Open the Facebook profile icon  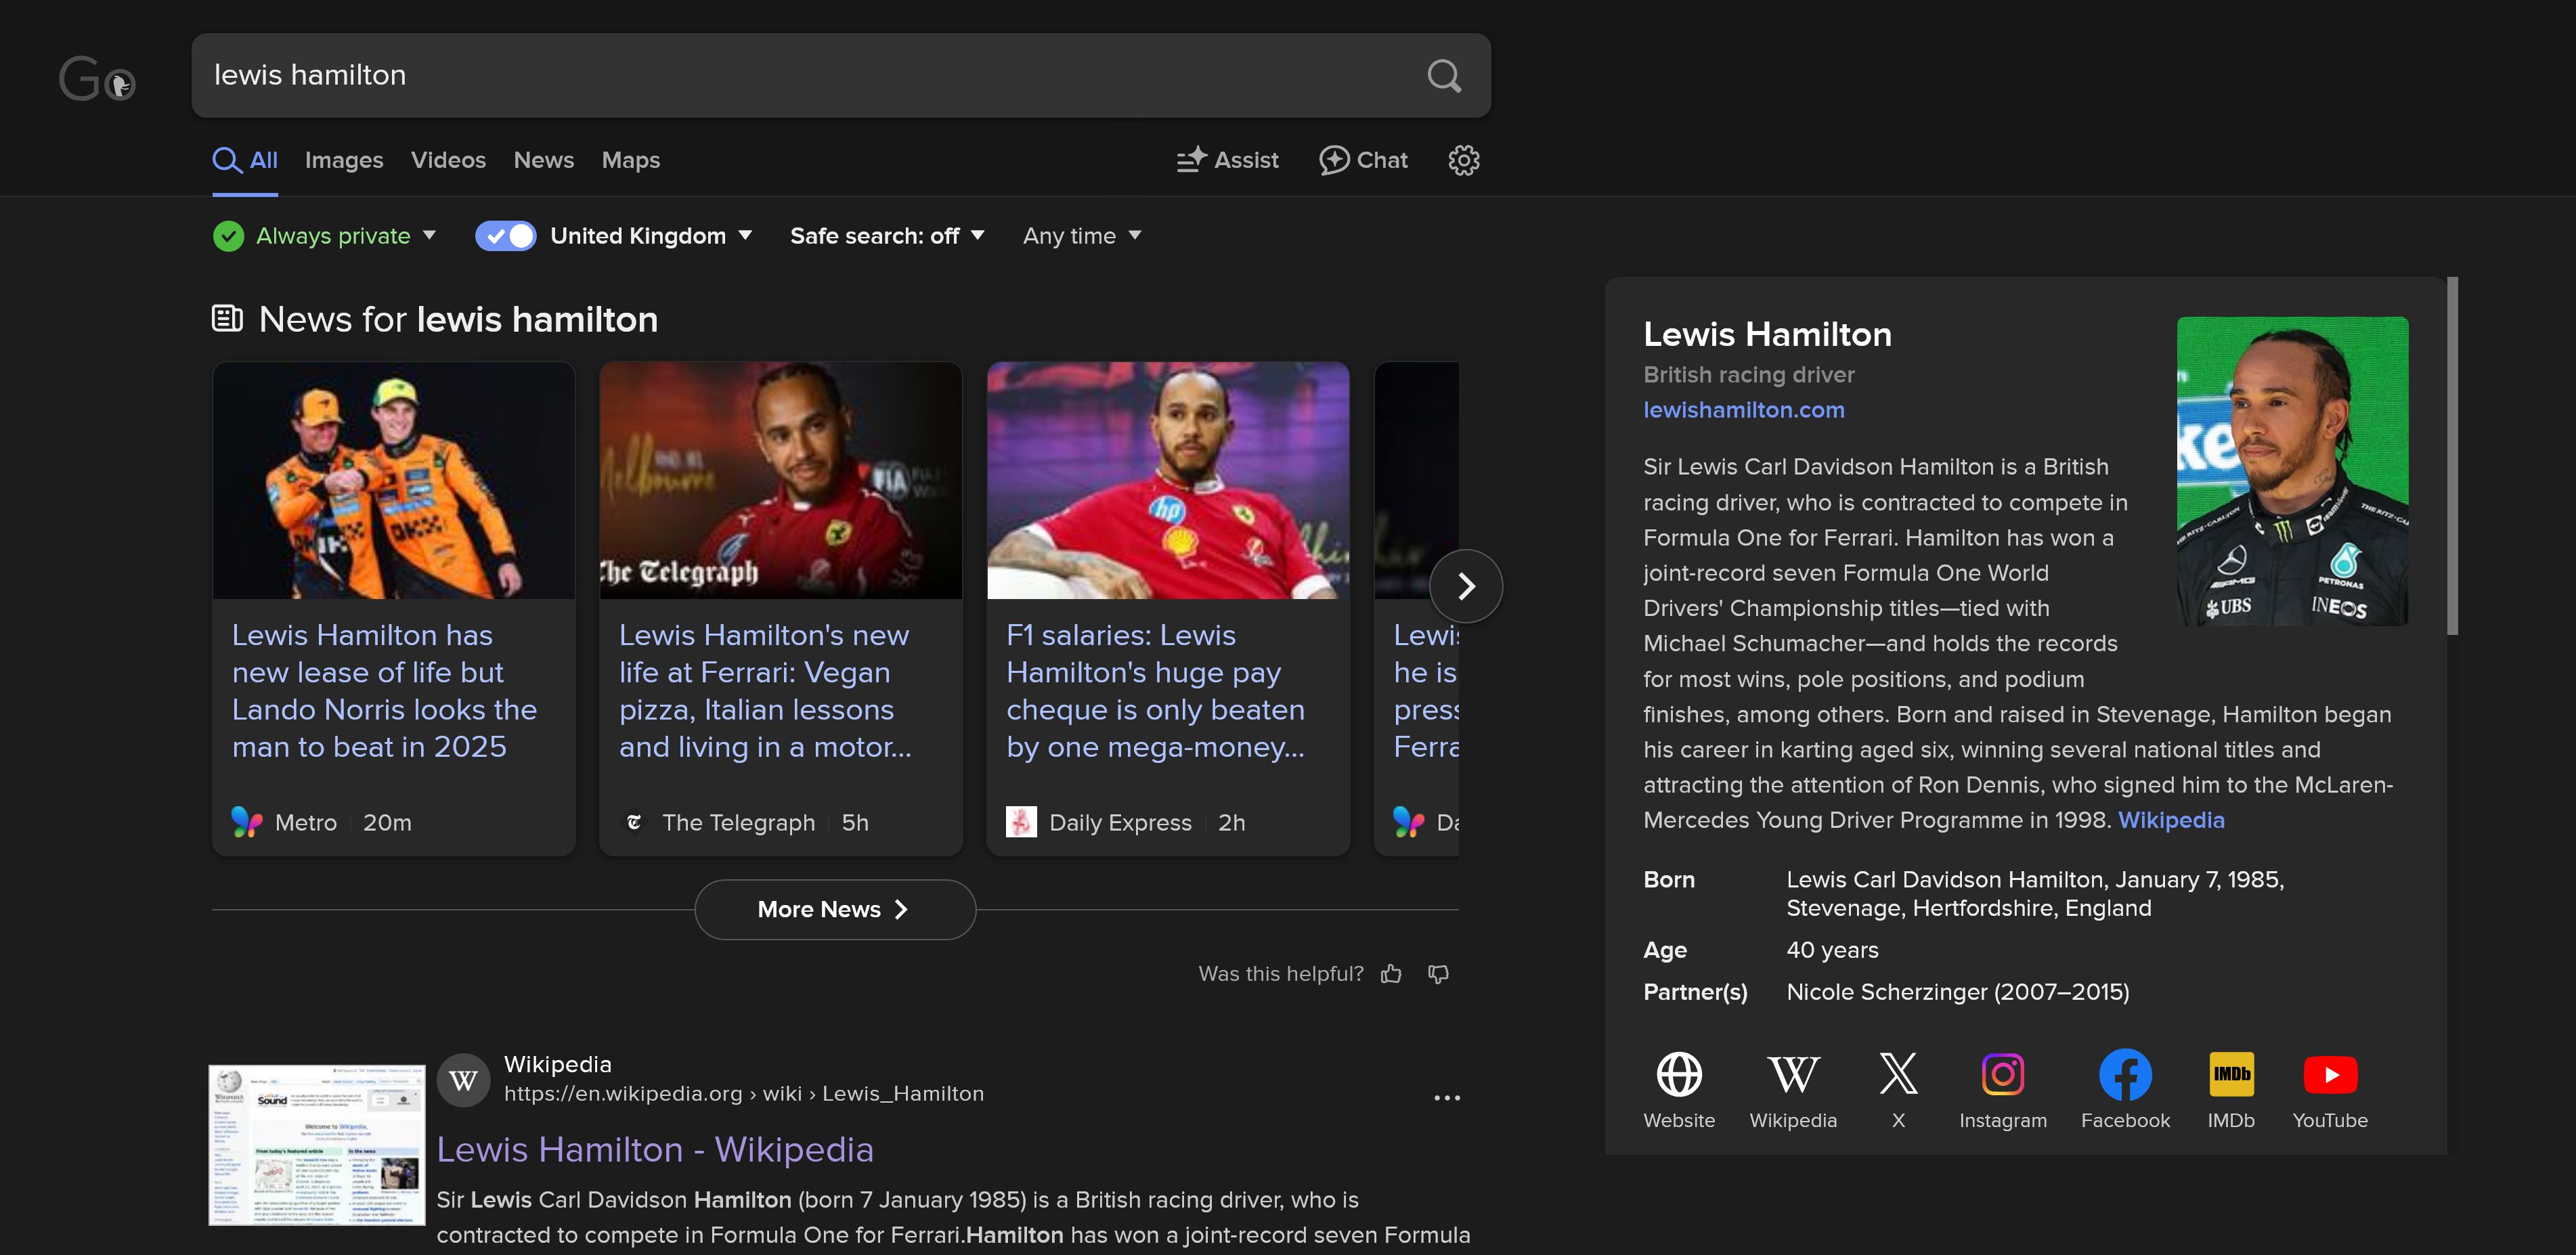point(2125,1075)
